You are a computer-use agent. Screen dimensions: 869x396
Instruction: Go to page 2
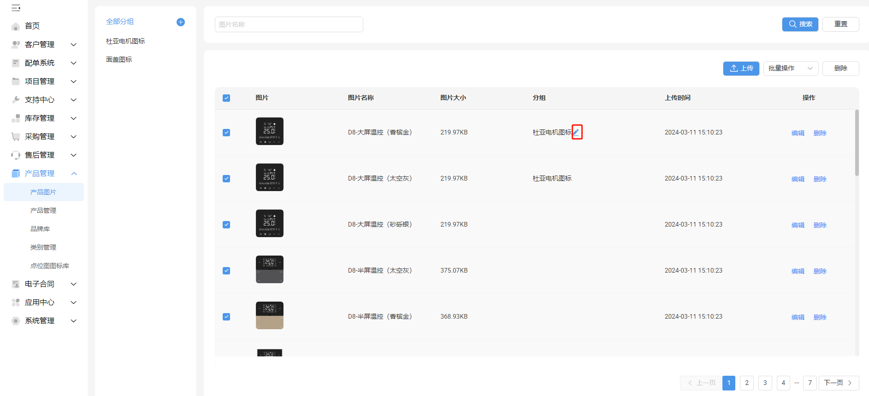pos(747,383)
